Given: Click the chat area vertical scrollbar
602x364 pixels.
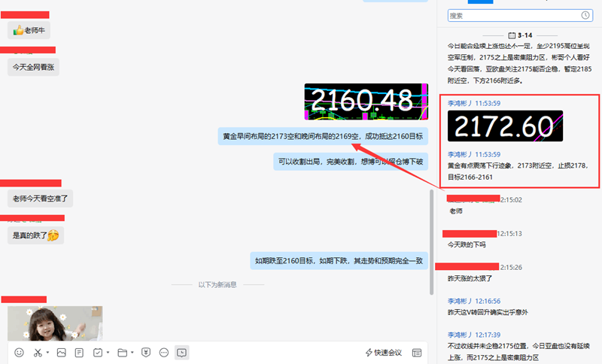Looking at the screenshot, I should (x=431, y=241).
